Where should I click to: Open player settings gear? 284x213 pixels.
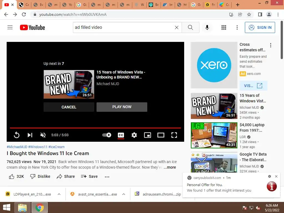tap(134, 135)
